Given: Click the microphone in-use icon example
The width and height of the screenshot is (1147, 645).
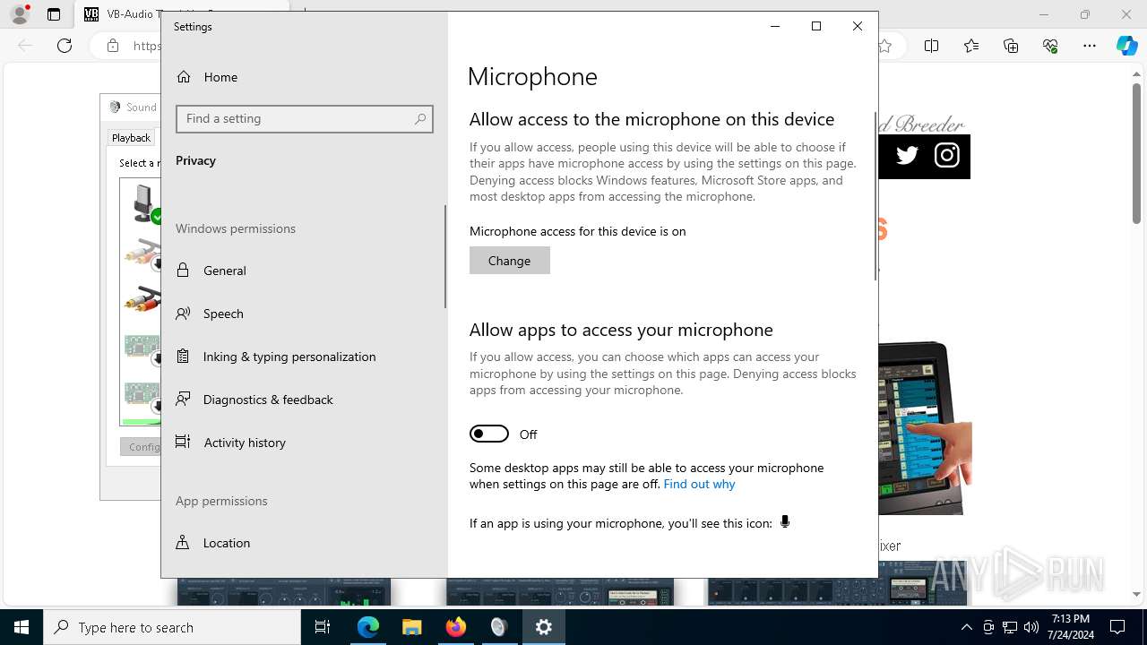Looking at the screenshot, I should pyautogui.click(x=785, y=522).
